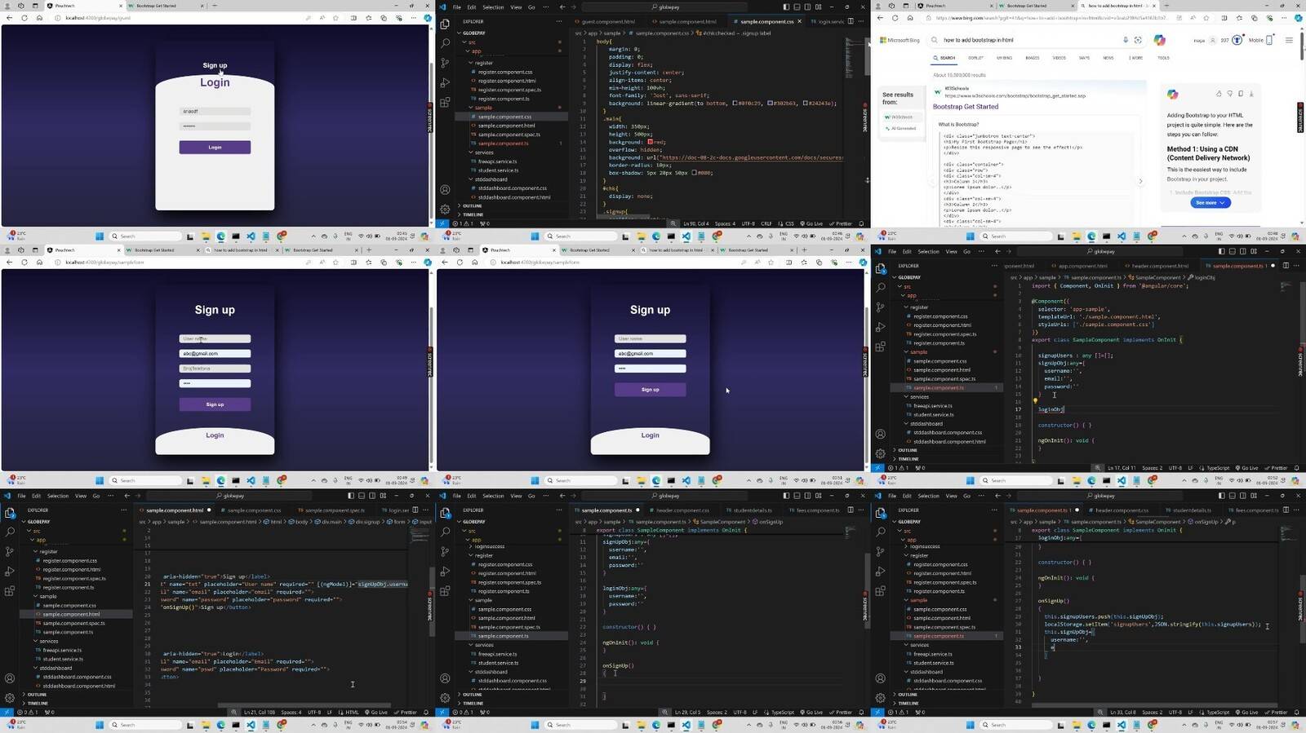The image size is (1306, 733).
Task: Collapse the register folder in sample.component.css window explorer
Action: coord(484,63)
